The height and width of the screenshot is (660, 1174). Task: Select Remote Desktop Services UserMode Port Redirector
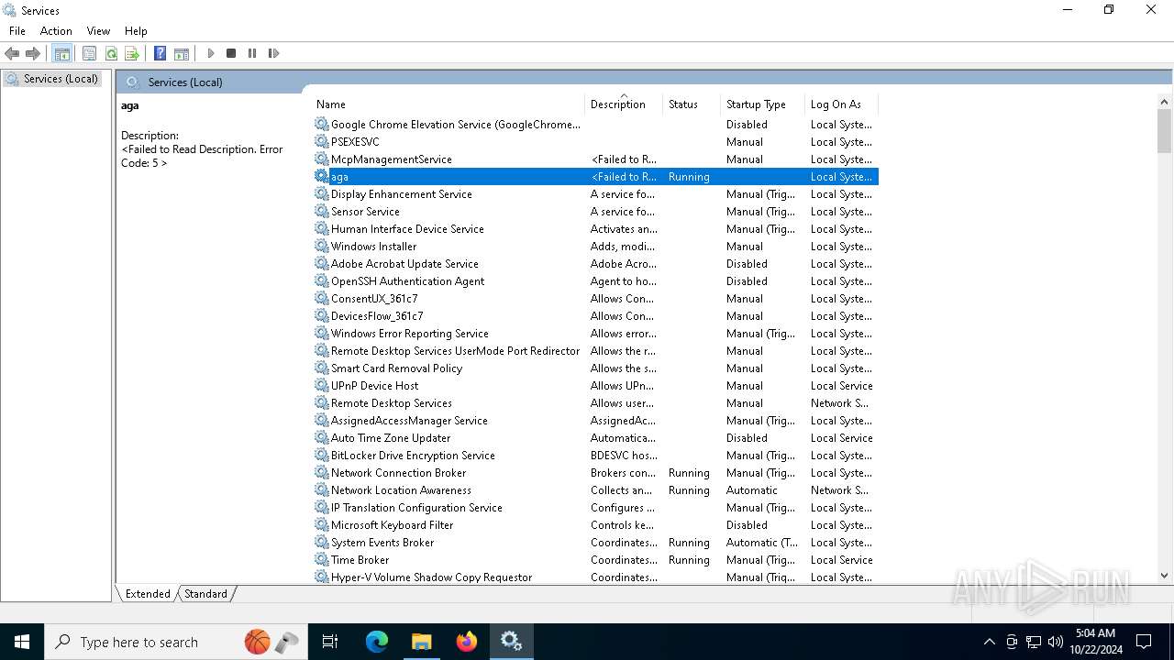pos(595,351)
